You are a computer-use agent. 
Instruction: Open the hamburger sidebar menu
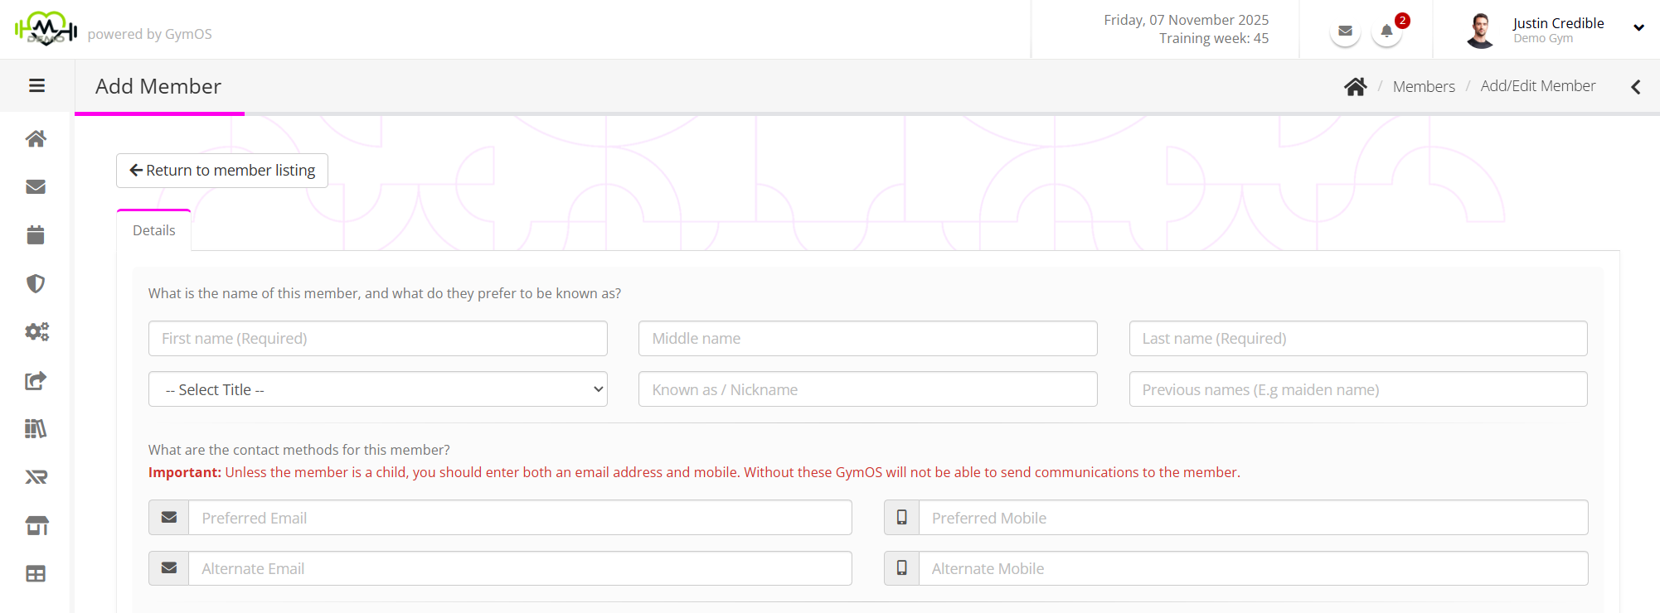click(x=36, y=86)
